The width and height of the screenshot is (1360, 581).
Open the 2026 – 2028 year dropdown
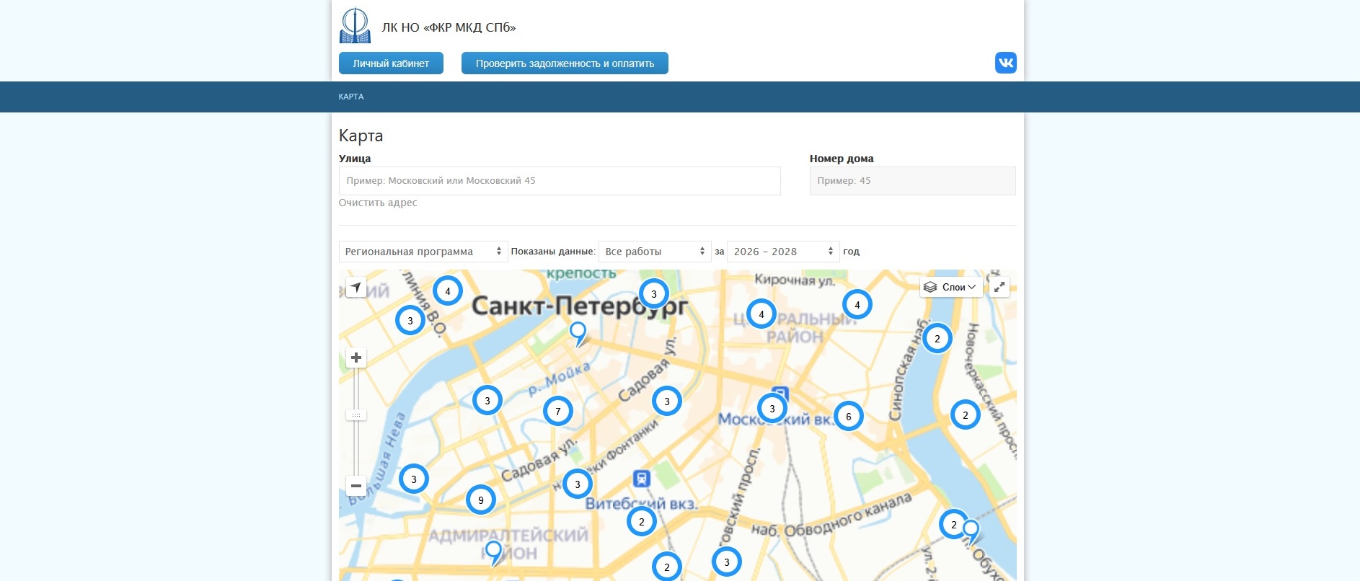click(x=783, y=252)
